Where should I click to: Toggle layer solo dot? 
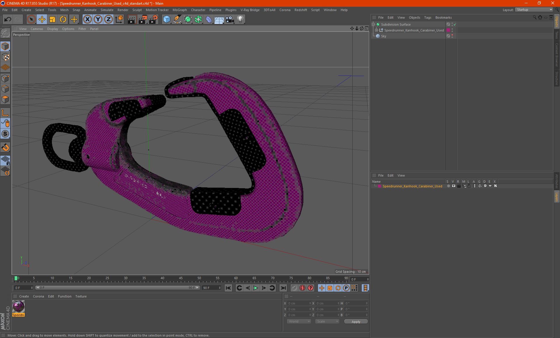[x=448, y=186]
